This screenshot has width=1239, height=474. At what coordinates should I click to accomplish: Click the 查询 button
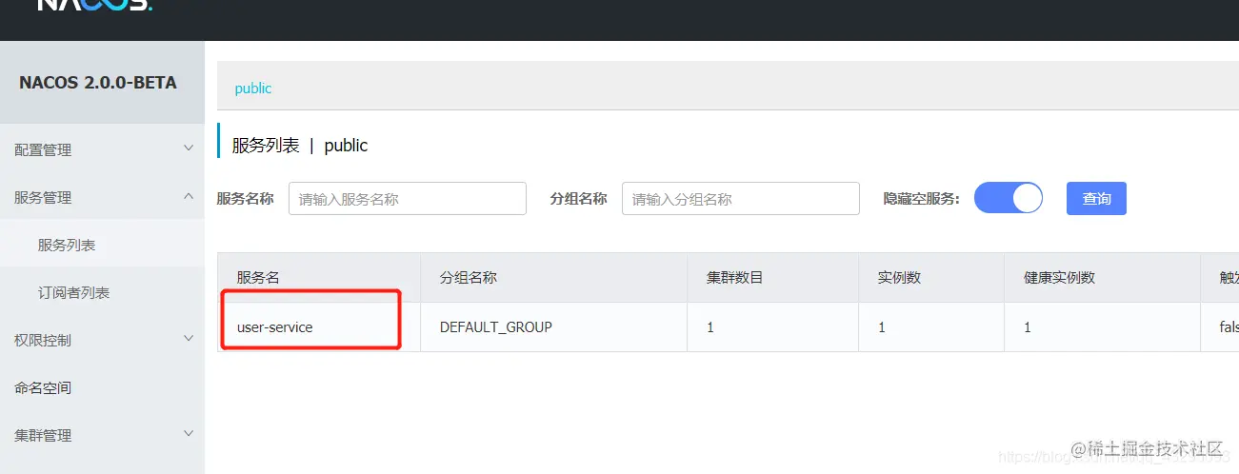[1096, 198]
